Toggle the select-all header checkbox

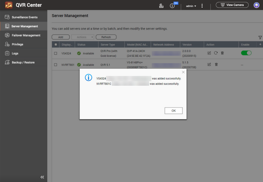pos(56,44)
